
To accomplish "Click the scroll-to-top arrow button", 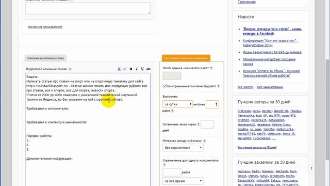I will coord(311,168).
